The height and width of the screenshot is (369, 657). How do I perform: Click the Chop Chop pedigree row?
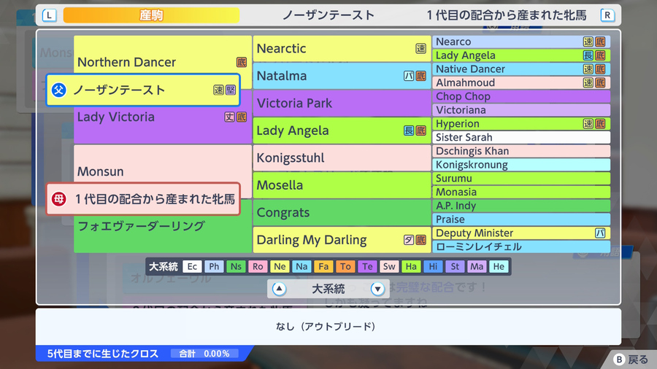521,96
